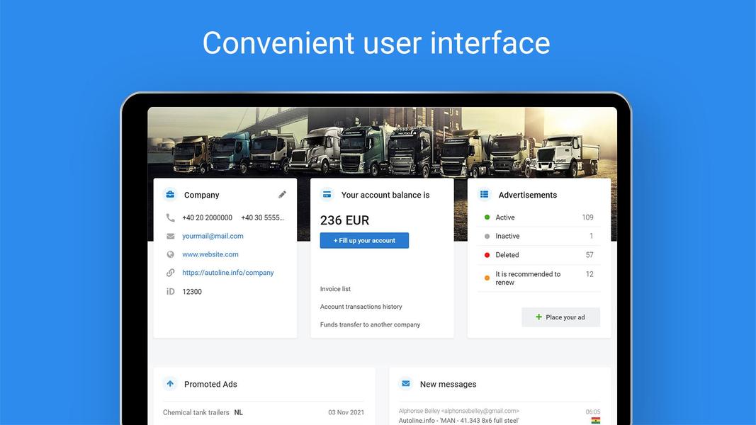Select the Active advertisements row
Viewport: 756px width, 425px height.
coord(538,217)
